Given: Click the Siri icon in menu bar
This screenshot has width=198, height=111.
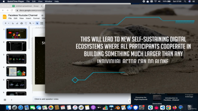Looking at the screenshot, I should coord(190,1).
